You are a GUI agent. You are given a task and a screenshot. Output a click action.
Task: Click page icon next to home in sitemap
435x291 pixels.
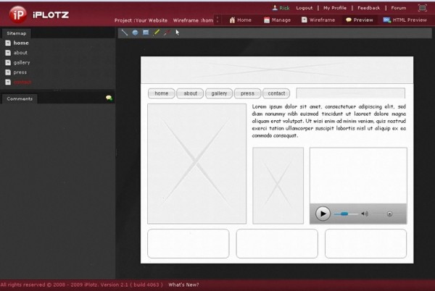(8, 43)
